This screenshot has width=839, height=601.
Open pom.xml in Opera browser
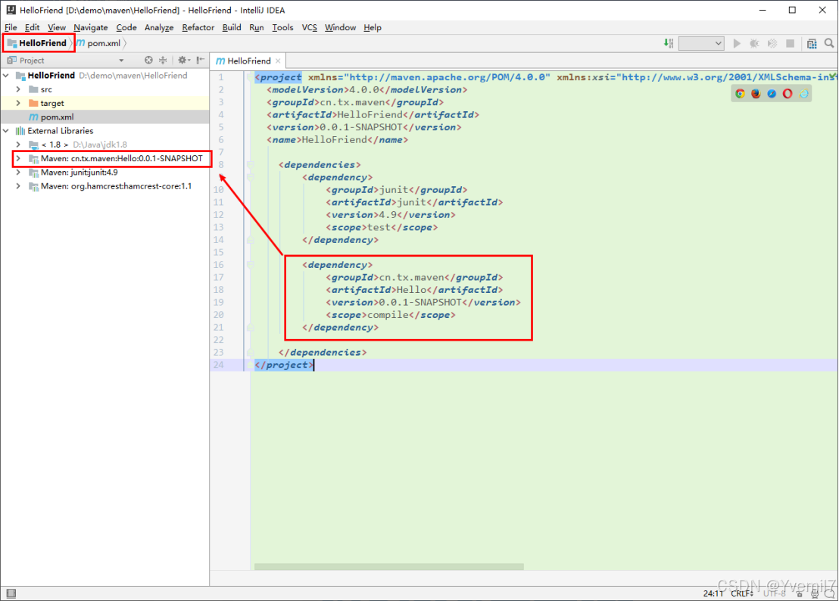[787, 94]
